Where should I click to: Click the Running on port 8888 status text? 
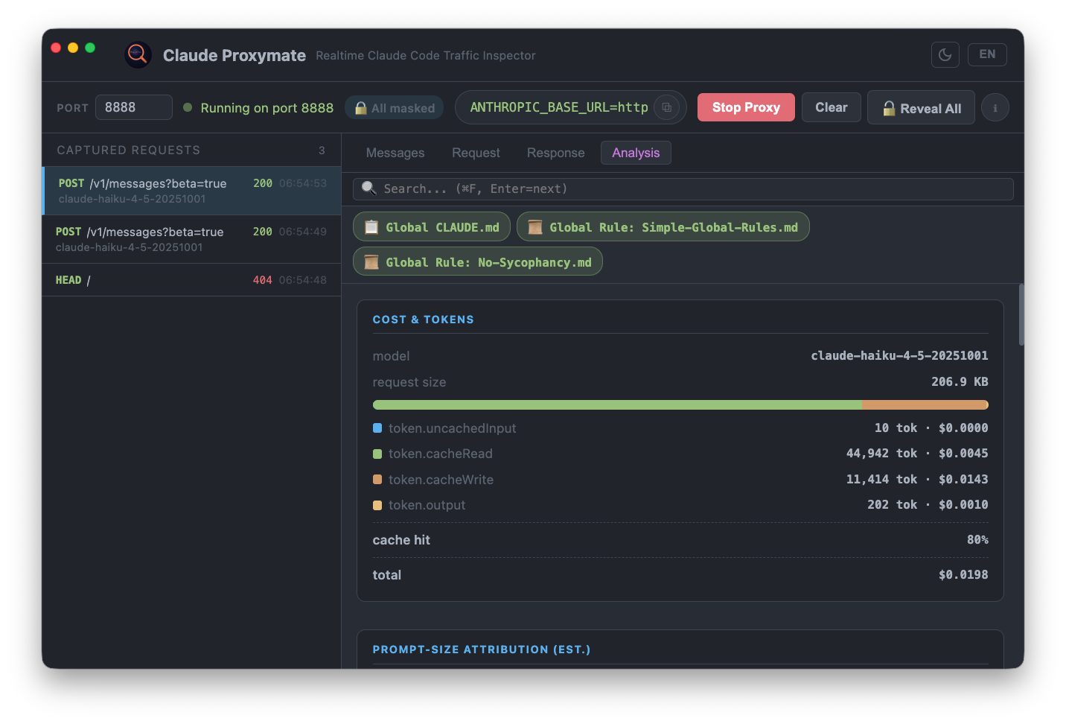pos(267,108)
